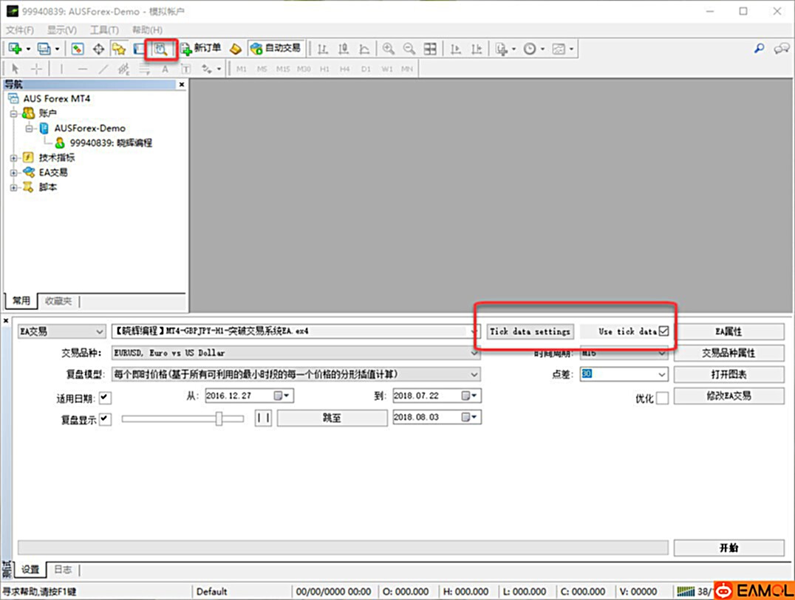Expand the EA交易 tree node

point(14,173)
